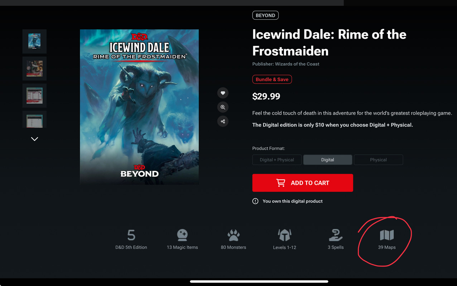Screen dimensions: 457x286
Task: Select Digital + Physical product format
Action: (x=277, y=160)
